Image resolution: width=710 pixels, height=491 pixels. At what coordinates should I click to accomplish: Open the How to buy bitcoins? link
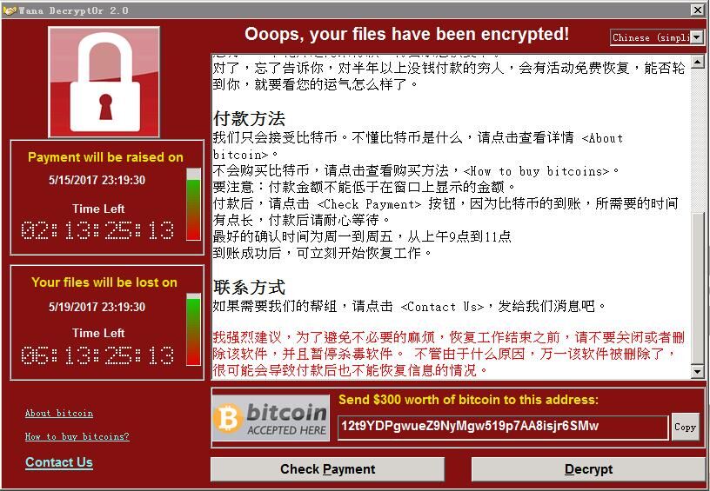[x=77, y=437]
